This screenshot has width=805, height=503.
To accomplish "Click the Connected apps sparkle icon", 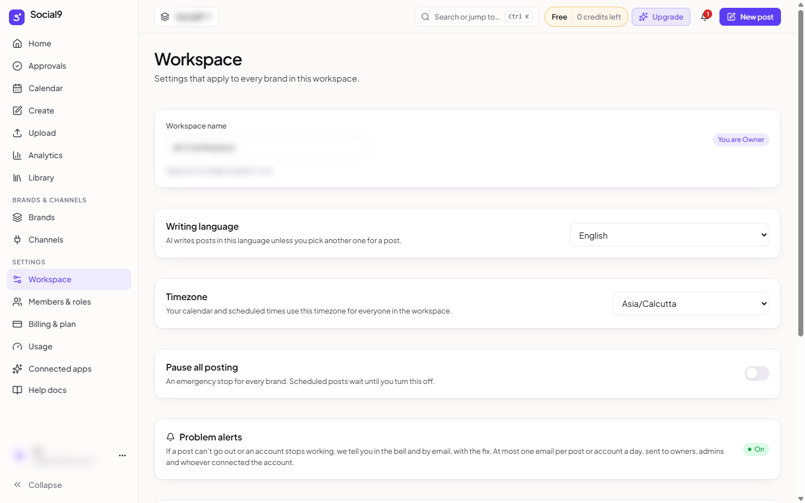I will pos(17,369).
